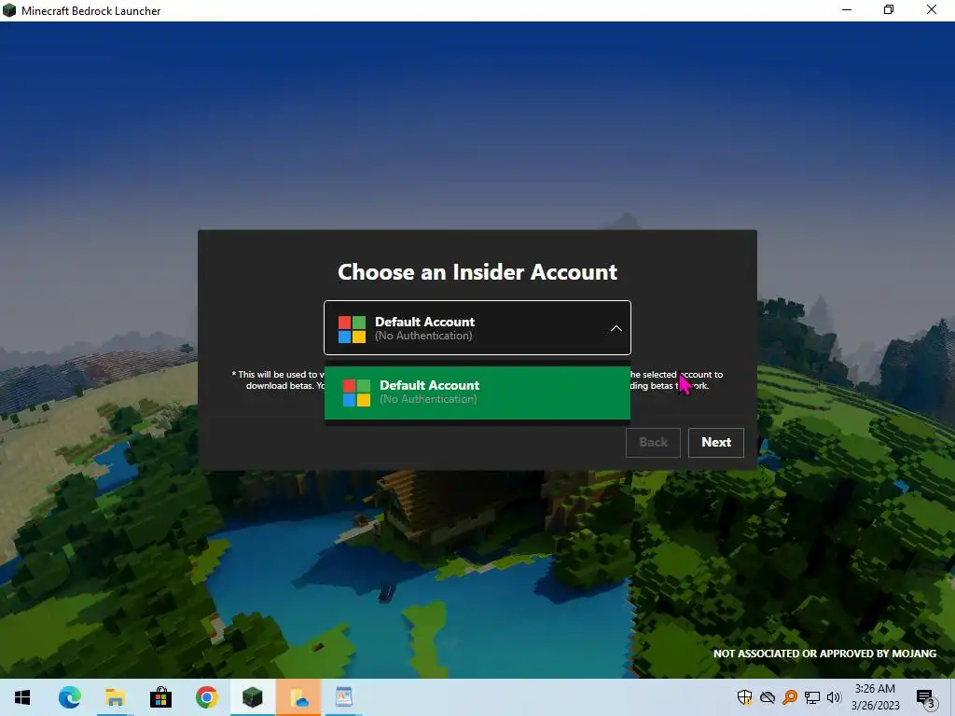Minimize the launcher window
The height and width of the screenshot is (716, 955).
tap(847, 9)
